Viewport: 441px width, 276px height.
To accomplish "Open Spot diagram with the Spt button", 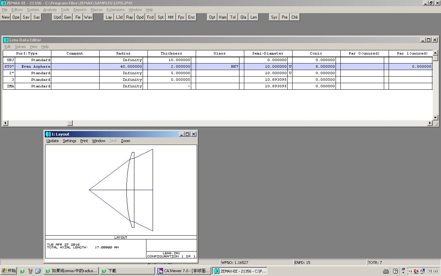I will tap(161, 17).
